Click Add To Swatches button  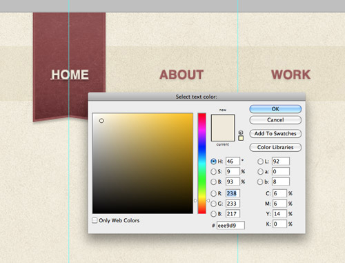point(275,134)
